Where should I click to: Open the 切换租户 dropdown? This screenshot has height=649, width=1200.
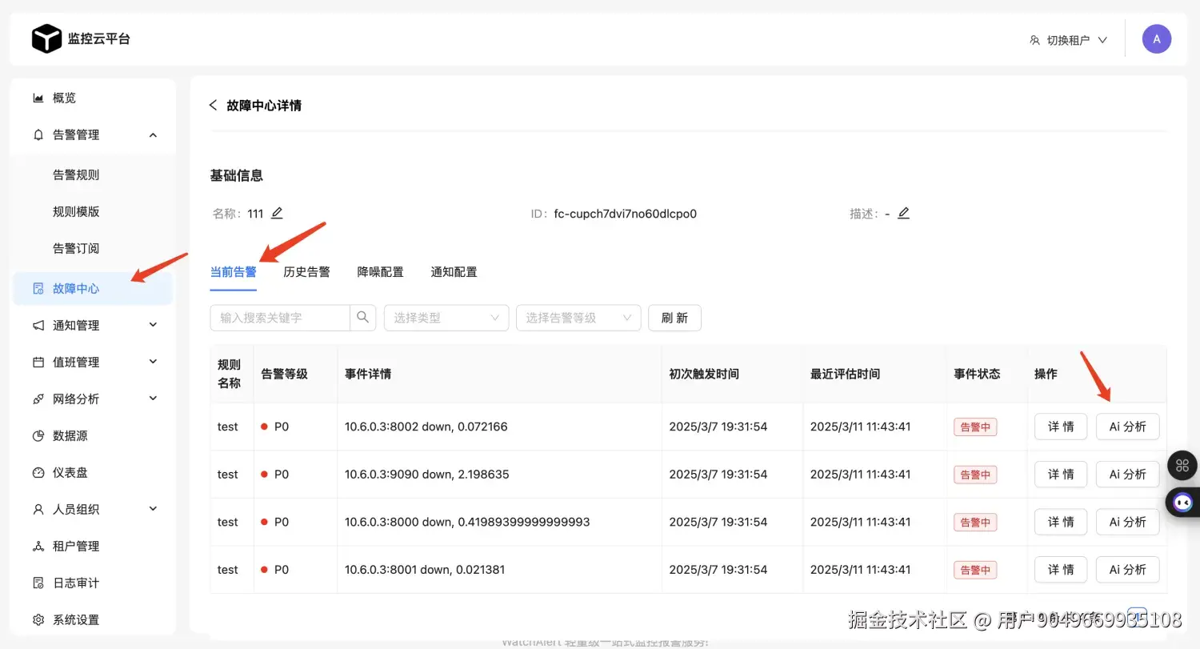point(1069,40)
